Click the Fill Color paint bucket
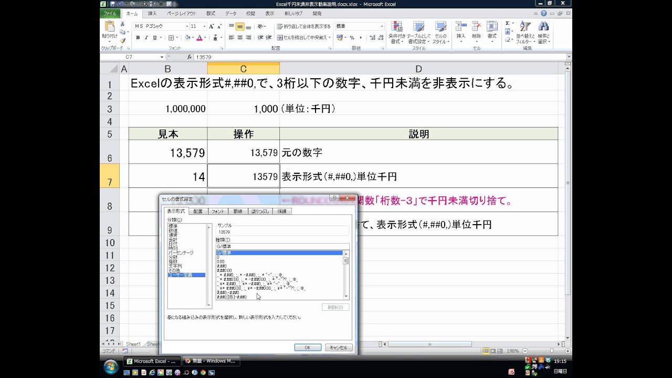 pyautogui.click(x=187, y=38)
